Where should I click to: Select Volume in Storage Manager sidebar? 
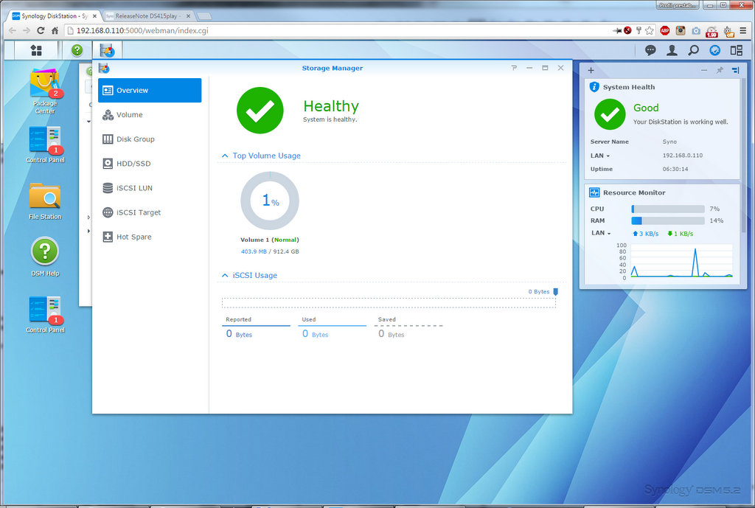click(x=150, y=114)
